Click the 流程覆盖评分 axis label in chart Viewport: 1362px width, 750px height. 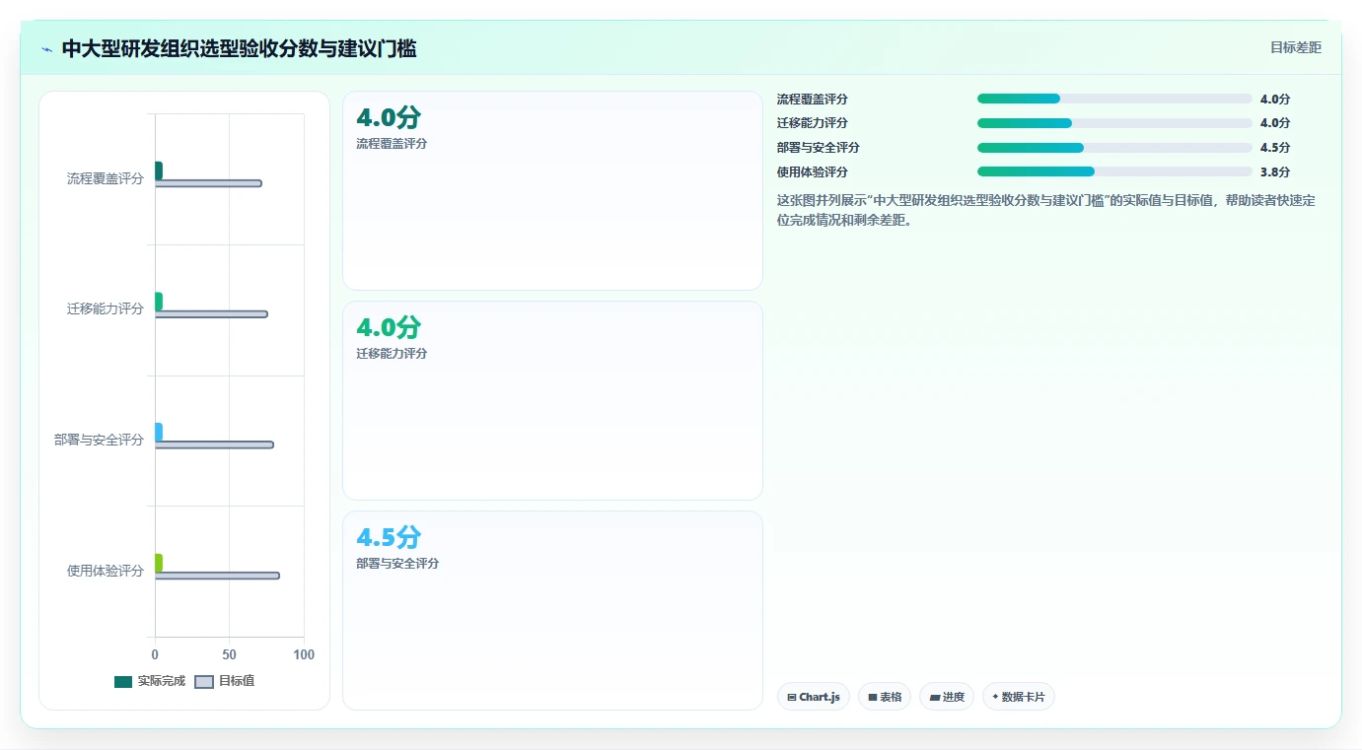[106, 178]
